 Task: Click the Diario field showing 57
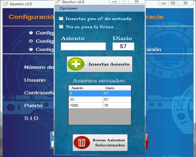click(123, 46)
